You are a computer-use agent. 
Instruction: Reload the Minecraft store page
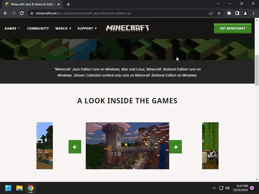point(22,13)
